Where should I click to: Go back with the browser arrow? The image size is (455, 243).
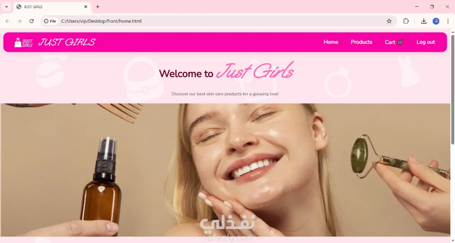pos(7,21)
